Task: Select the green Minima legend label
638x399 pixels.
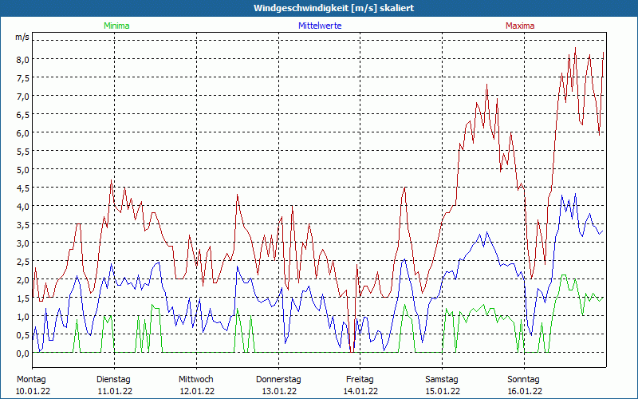Action: [x=116, y=26]
